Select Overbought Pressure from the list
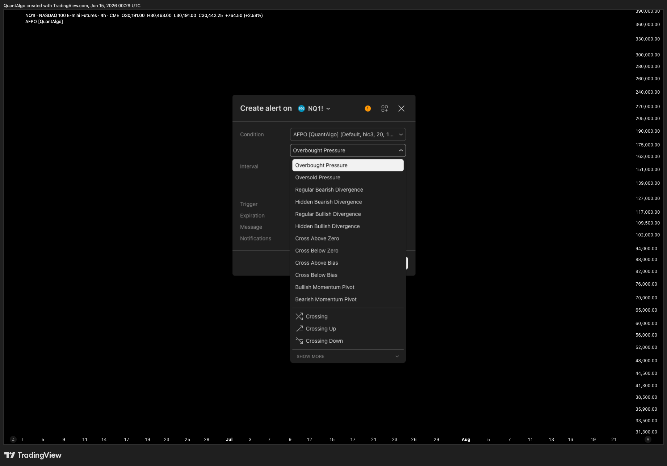Image resolution: width=667 pixels, height=466 pixels. [348, 165]
